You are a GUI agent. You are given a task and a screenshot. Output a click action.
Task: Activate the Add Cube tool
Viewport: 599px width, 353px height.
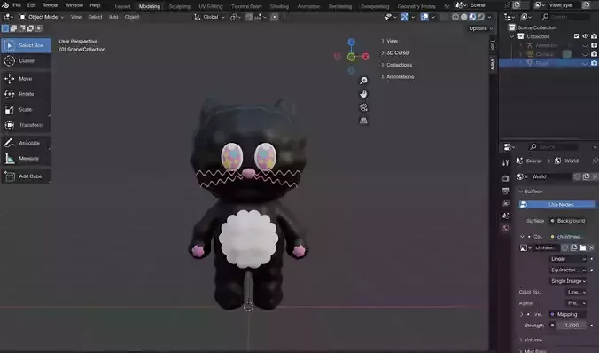point(26,176)
